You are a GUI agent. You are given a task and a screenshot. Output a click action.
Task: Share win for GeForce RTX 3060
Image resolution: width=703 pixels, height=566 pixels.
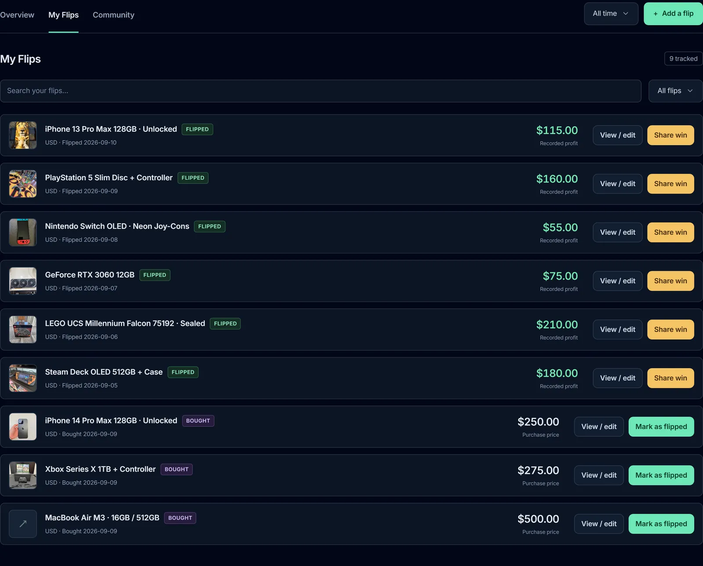(670, 281)
